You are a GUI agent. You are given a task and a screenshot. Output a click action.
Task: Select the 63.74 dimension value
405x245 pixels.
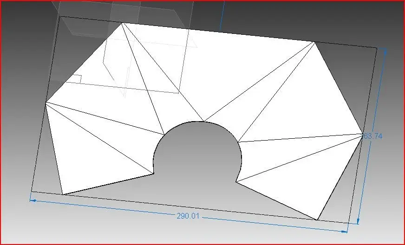[x=374, y=136]
